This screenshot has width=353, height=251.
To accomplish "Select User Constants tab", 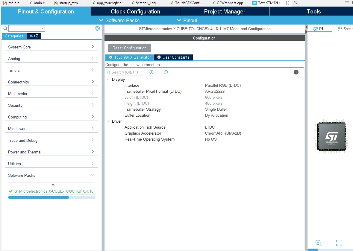I will coord(173,57).
